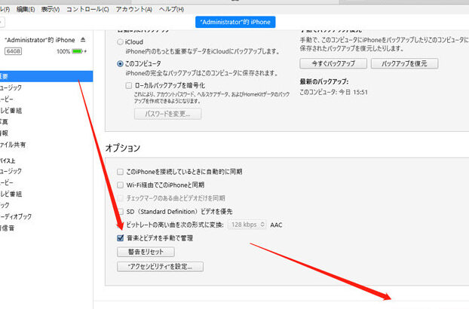Click the 100% battery percentage text
Screen dimensions: 469x309
(63, 51)
